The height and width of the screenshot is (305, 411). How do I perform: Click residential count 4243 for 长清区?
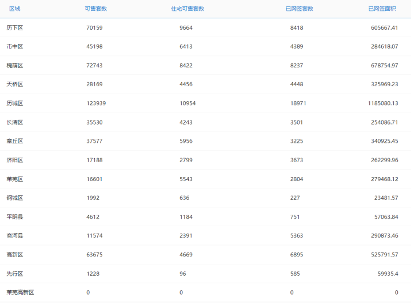coord(186,122)
